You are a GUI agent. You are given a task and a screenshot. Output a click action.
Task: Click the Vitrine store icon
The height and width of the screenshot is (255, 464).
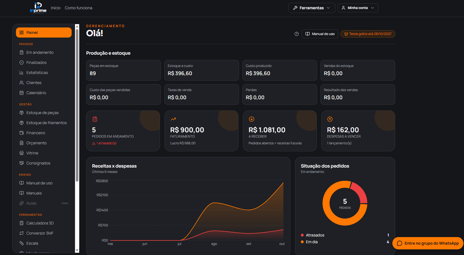pyautogui.click(x=22, y=153)
